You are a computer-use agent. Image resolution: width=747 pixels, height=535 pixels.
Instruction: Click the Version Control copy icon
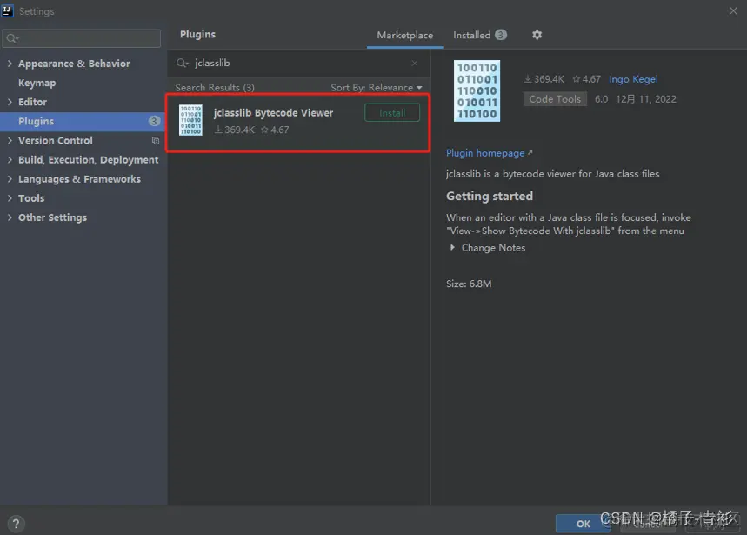click(x=156, y=141)
